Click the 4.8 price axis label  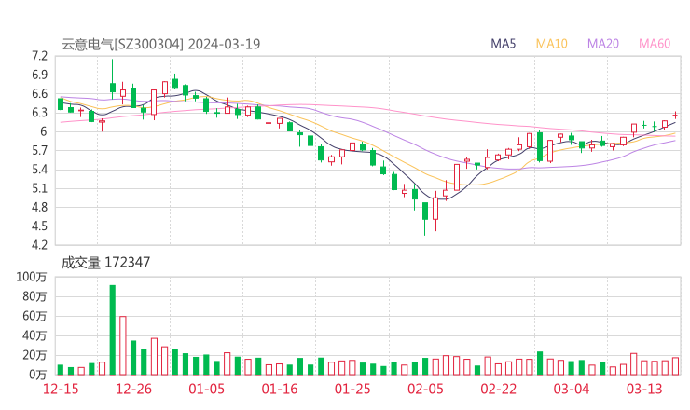click(39, 207)
